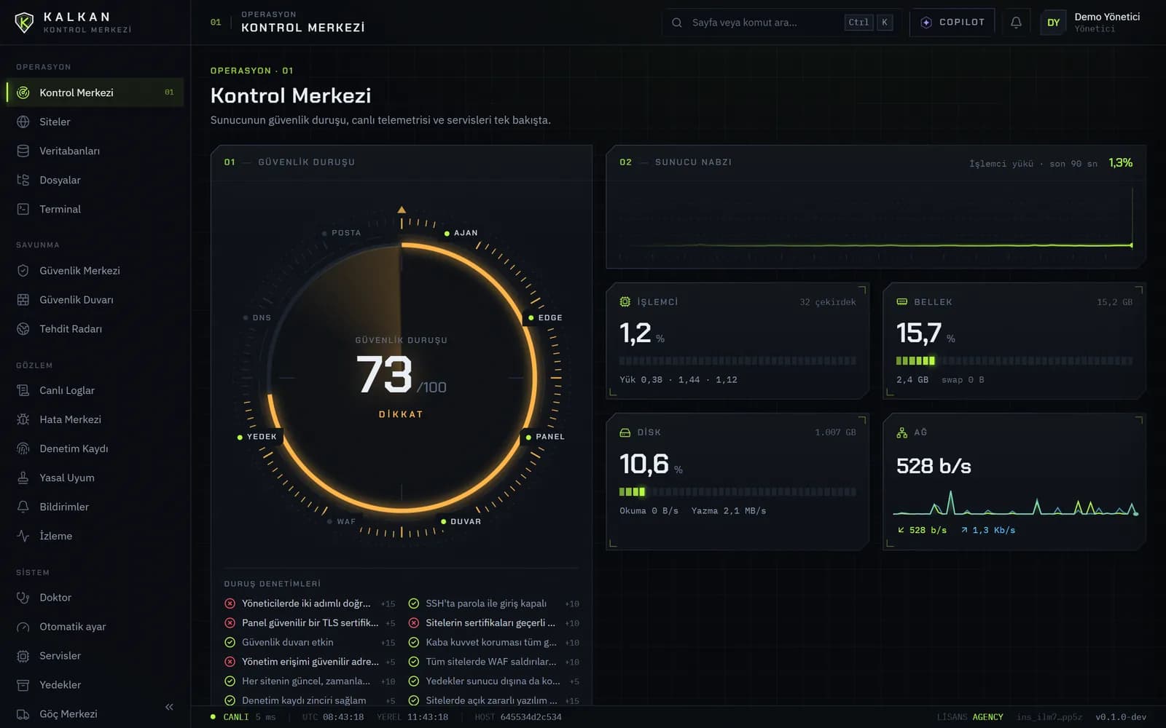The width and height of the screenshot is (1166, 728).
Task: Click the Kalkan shield logo
Action: tap(24, 23)
